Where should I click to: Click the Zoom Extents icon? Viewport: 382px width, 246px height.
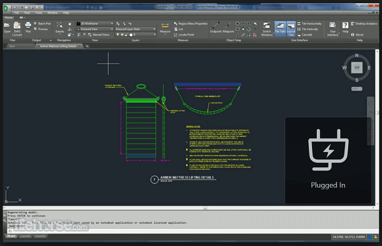point(60,25)
